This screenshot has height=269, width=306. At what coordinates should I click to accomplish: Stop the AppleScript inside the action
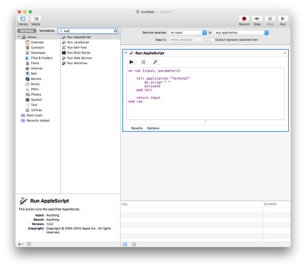[143, 62]
